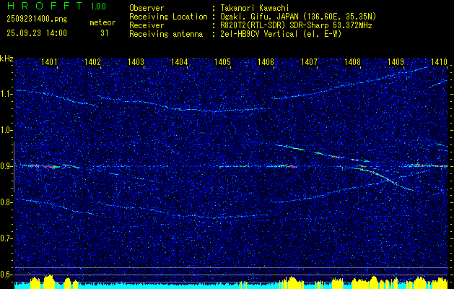Click the 1408 time marker
The width and height of the screenshot is (454, 289).
coord(352,61)
